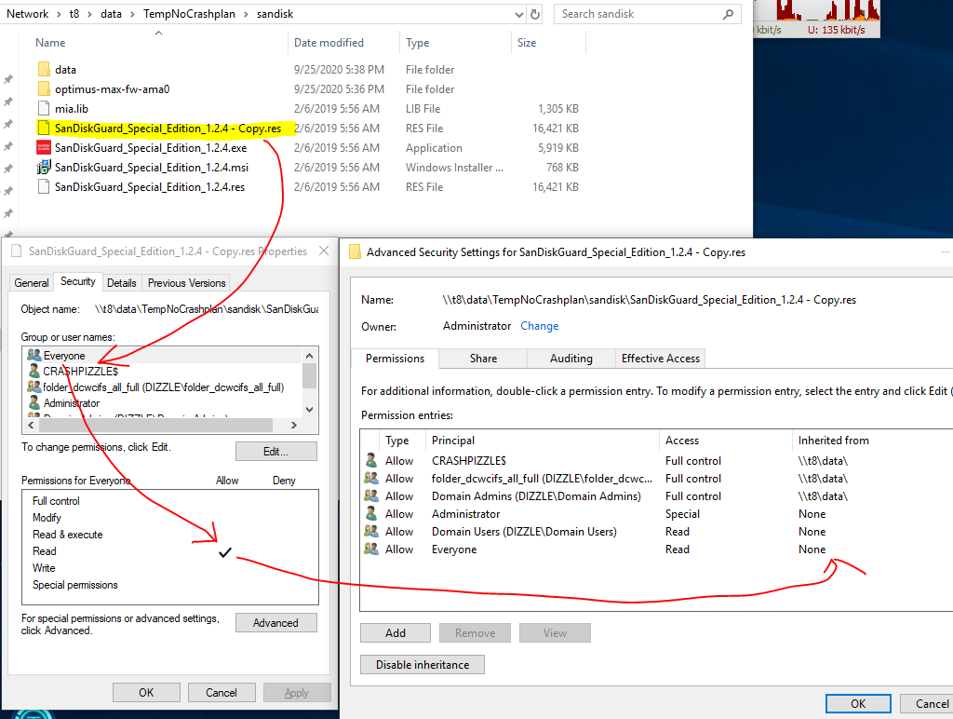This screenshot has width=953, height=719.
Task: Click the SanDiskGuard .exe application icon
Action: pyautogui.click(x=44, y=148)
